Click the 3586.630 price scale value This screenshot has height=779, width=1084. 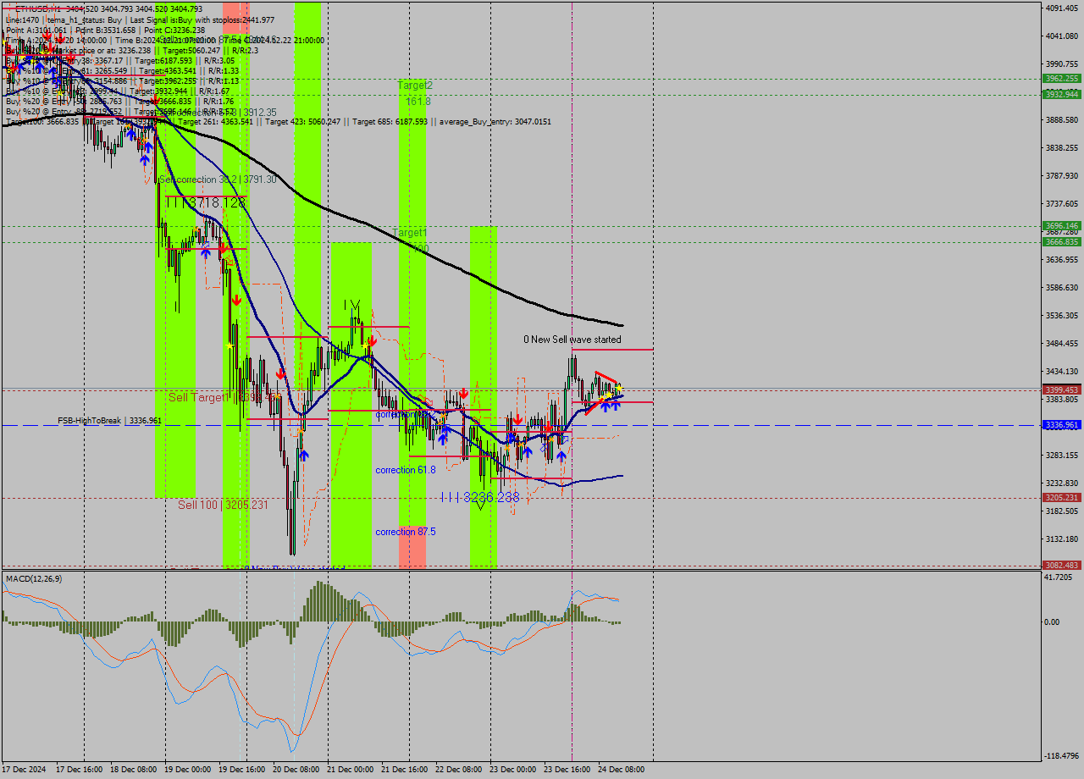click(x=1062, y=288)
